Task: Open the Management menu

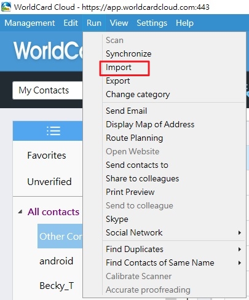Action: (x=30, y=23)
